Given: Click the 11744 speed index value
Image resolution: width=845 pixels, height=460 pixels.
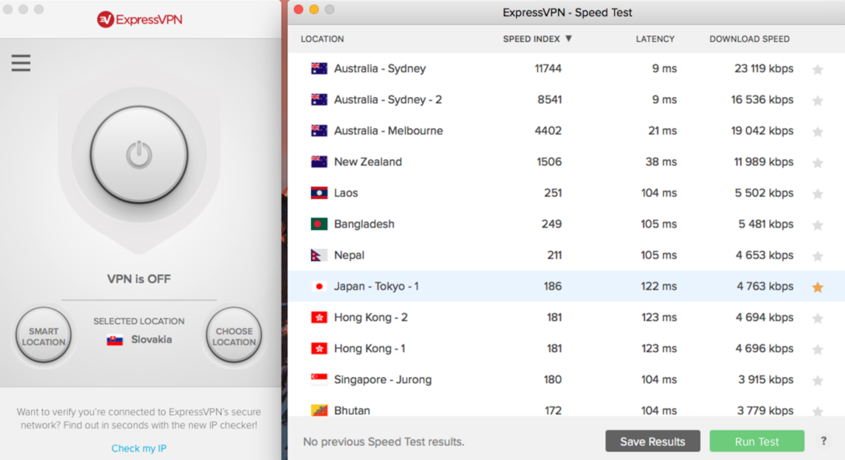Looking at the screenshot, I should click(x=547, y=68).
